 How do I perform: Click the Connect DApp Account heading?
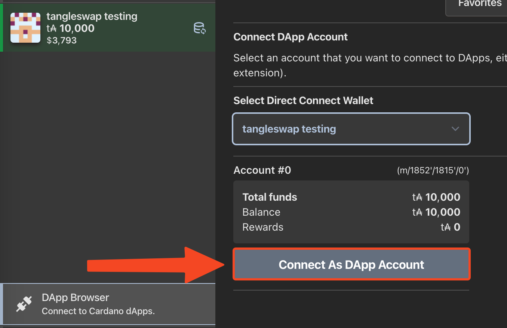point(291,37)
